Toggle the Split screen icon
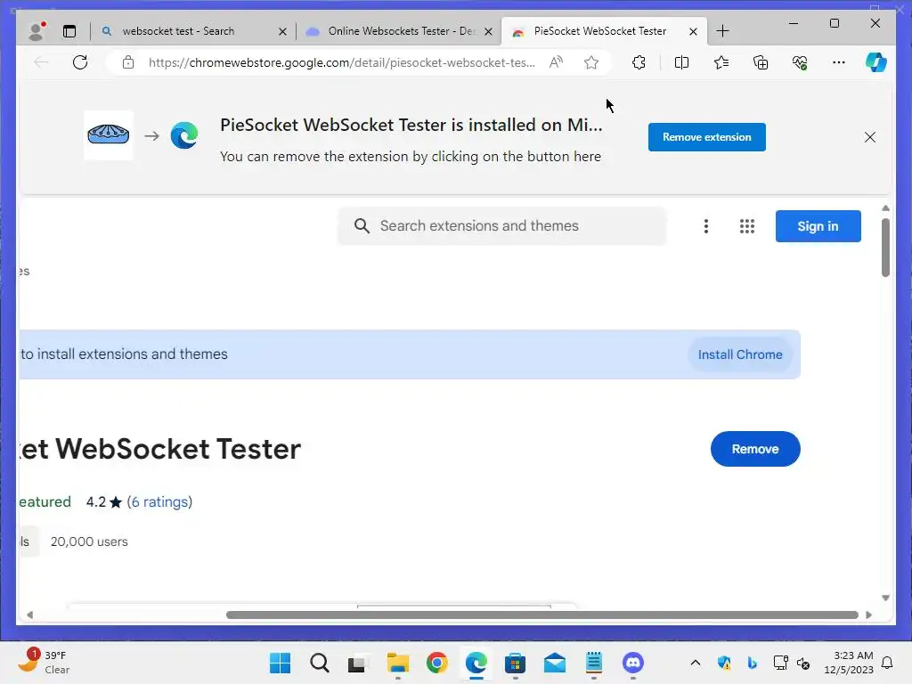 681,62
